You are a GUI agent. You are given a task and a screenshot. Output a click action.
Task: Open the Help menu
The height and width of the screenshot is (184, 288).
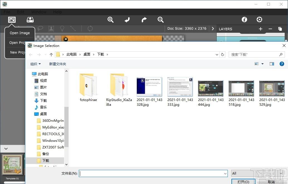[x=57, y=12]
